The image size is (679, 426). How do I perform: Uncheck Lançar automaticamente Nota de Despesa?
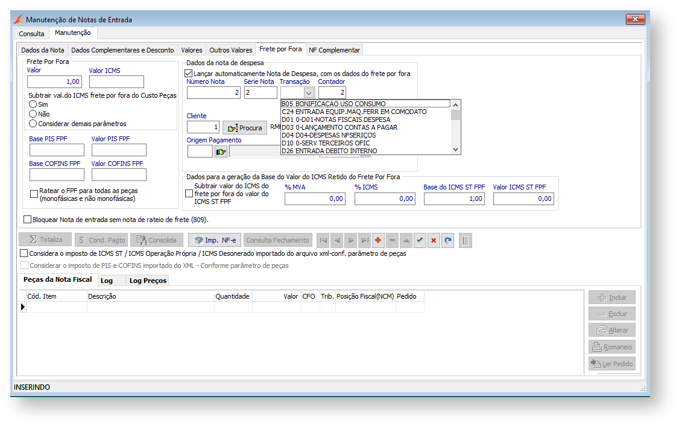pyautogui.click(x=189, y=74)
